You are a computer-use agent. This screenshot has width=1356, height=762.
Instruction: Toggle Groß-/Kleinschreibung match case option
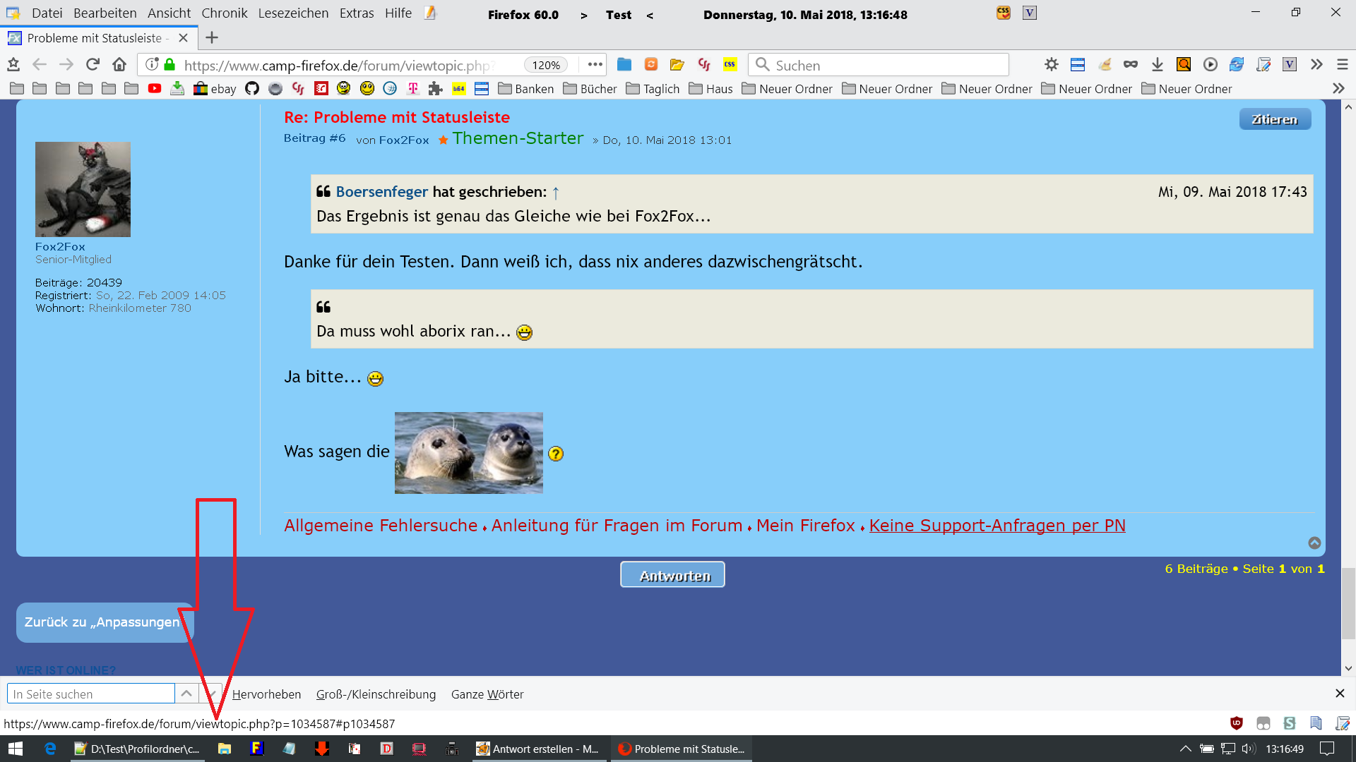pos(376,694)
